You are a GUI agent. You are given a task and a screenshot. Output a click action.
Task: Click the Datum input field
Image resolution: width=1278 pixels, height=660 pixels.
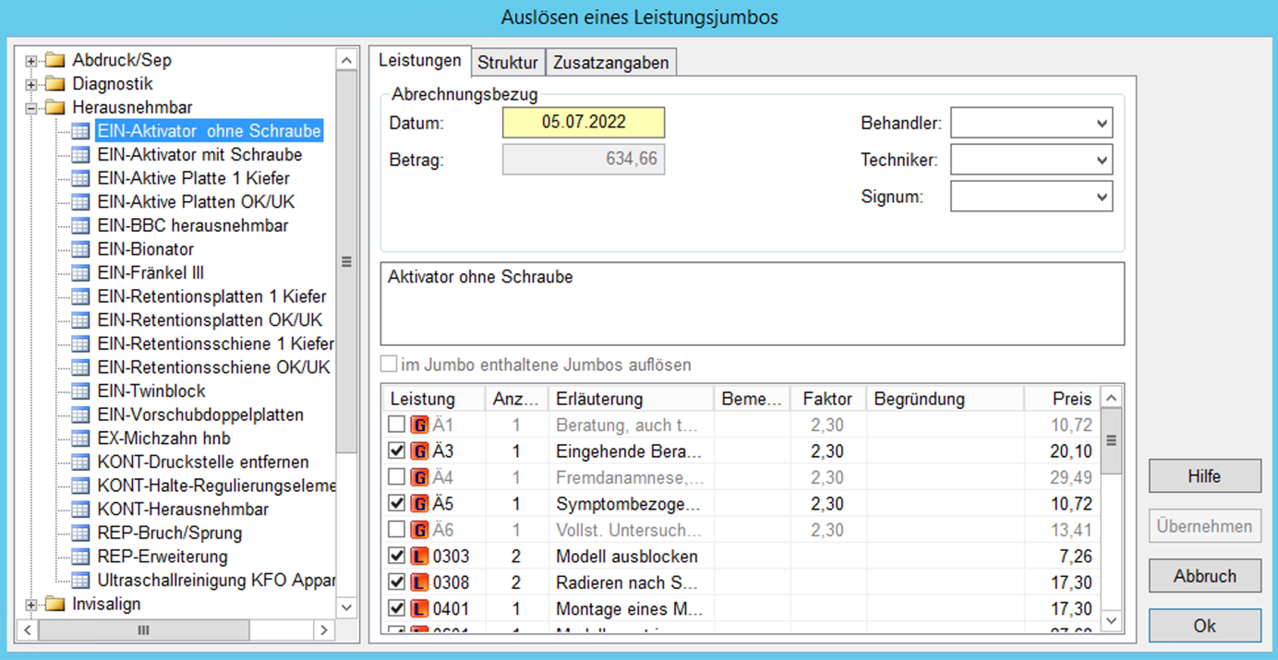(x=583, y=123)
